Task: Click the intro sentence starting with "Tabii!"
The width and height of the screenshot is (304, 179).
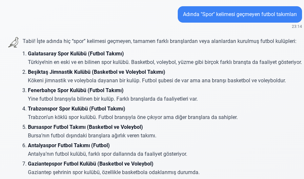Action: pos(159,41)
